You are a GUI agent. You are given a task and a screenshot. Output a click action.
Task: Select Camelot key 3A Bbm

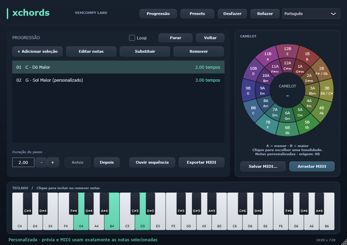312,90
